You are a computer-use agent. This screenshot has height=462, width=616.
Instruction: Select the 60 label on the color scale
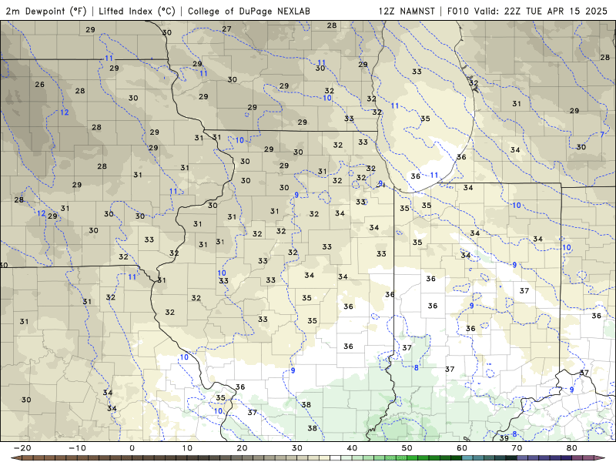point(462,448)
